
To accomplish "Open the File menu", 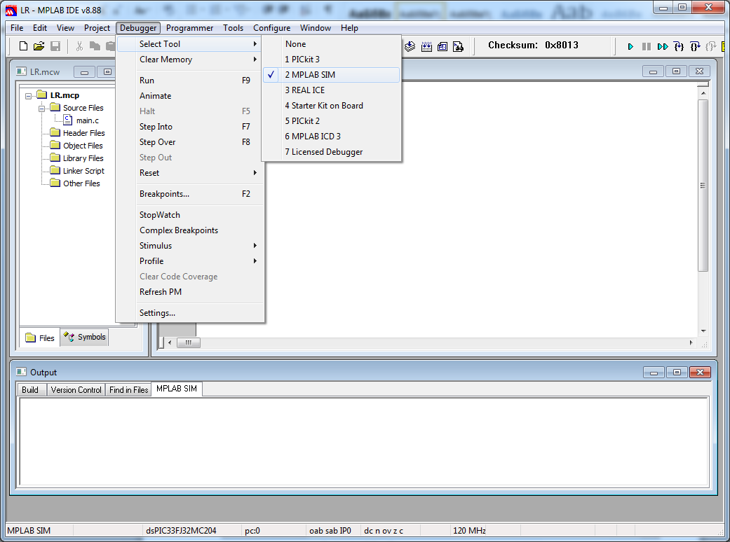I will pos(17,28).
